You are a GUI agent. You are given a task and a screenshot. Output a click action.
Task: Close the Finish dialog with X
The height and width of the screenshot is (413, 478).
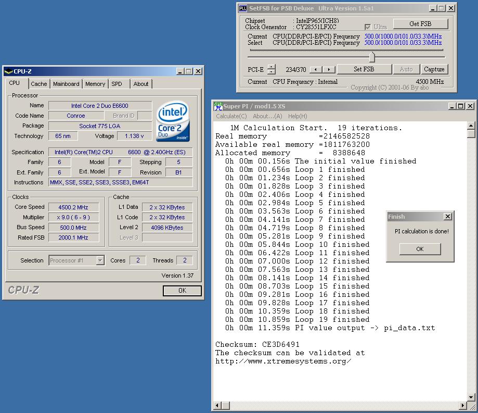(x=447, y=217)
